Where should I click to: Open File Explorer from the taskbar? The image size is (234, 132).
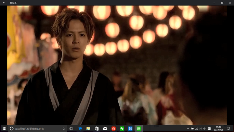[x=88, y=128]
